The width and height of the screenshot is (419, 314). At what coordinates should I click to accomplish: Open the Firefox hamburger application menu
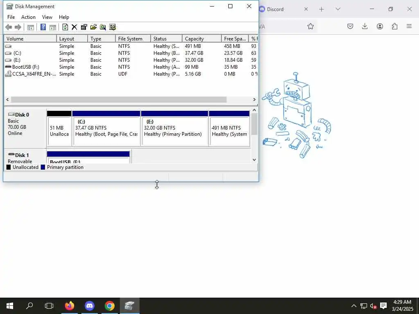pyautogui.click(x=409, y=26)
